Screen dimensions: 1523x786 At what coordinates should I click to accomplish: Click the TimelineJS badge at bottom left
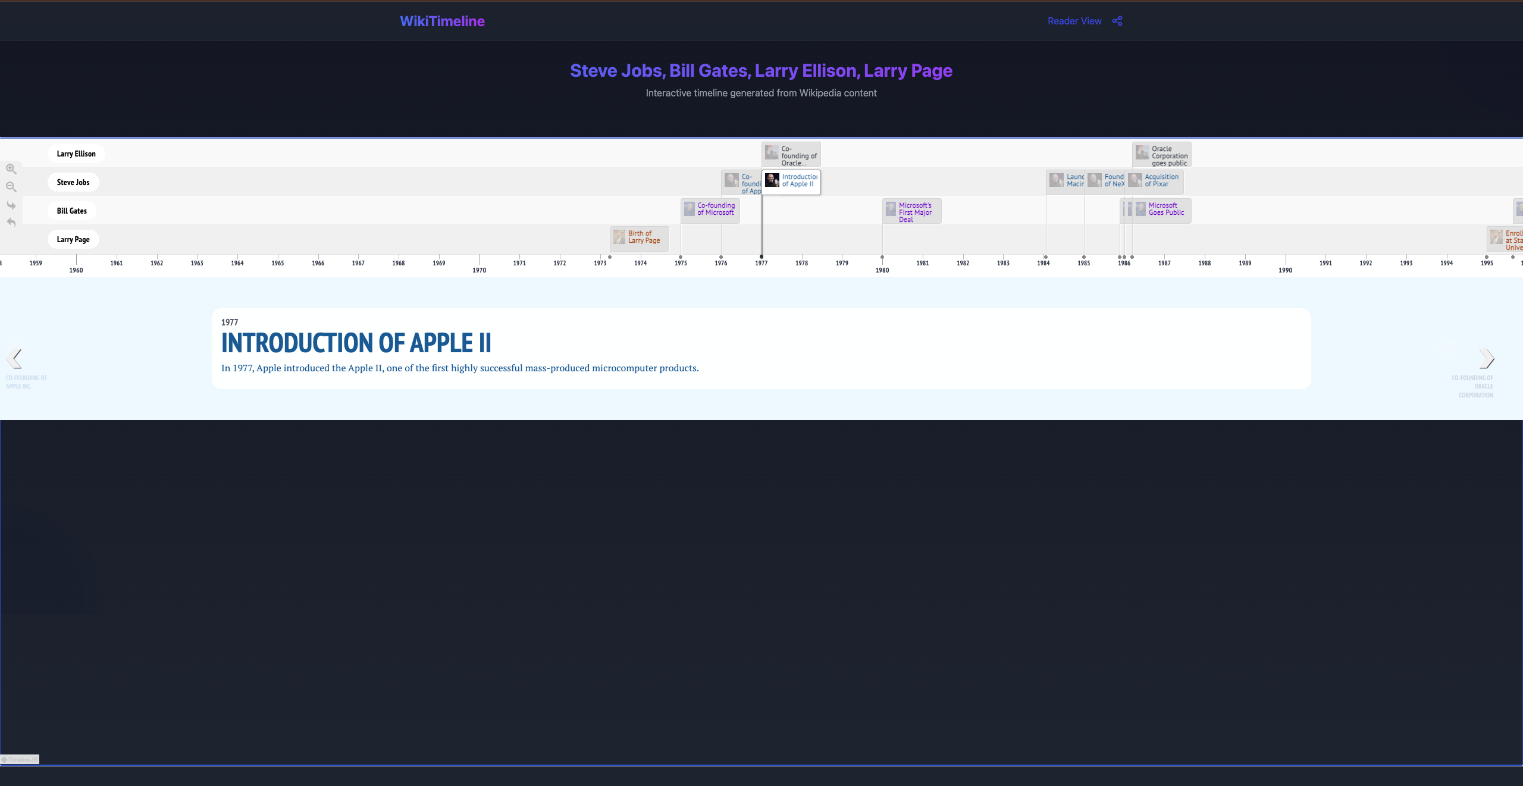click(x=20, y=759)
